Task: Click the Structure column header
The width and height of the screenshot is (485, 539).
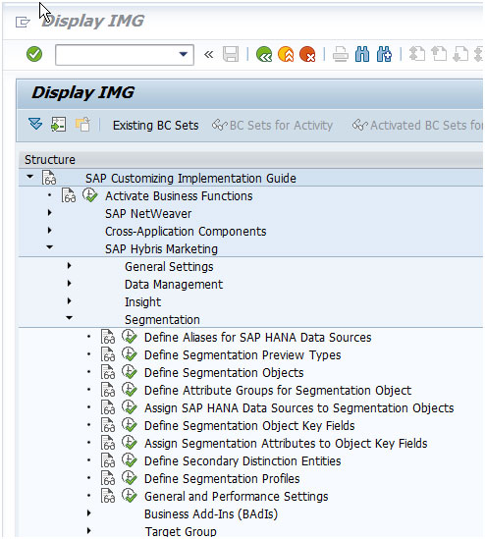Action: coord(251,160)
